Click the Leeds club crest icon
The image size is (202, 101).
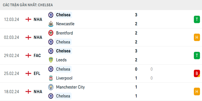(51, 60)
